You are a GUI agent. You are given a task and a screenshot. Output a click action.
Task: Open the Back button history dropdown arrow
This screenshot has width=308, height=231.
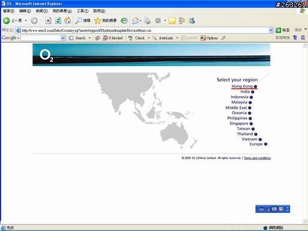point(26,20)
